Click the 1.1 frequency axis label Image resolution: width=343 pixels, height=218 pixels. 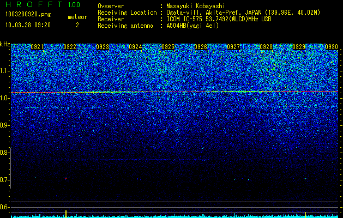[x=4, y=71]
